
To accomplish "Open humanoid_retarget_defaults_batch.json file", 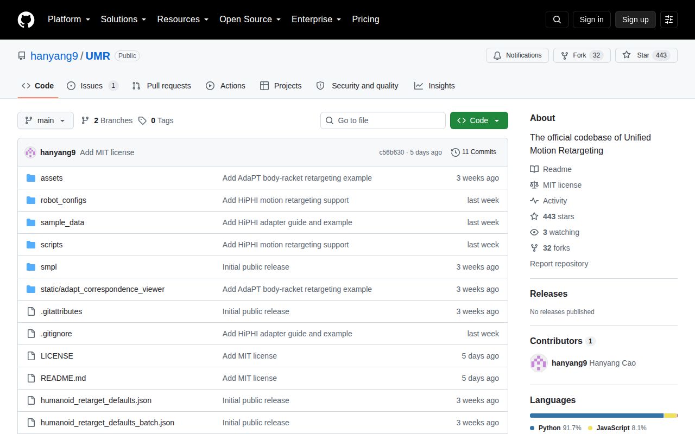I will [x=108, y=423].
